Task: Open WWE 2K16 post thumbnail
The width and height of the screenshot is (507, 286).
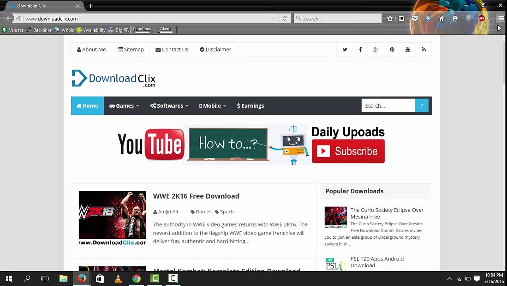Action: click(x=112, y=218)
